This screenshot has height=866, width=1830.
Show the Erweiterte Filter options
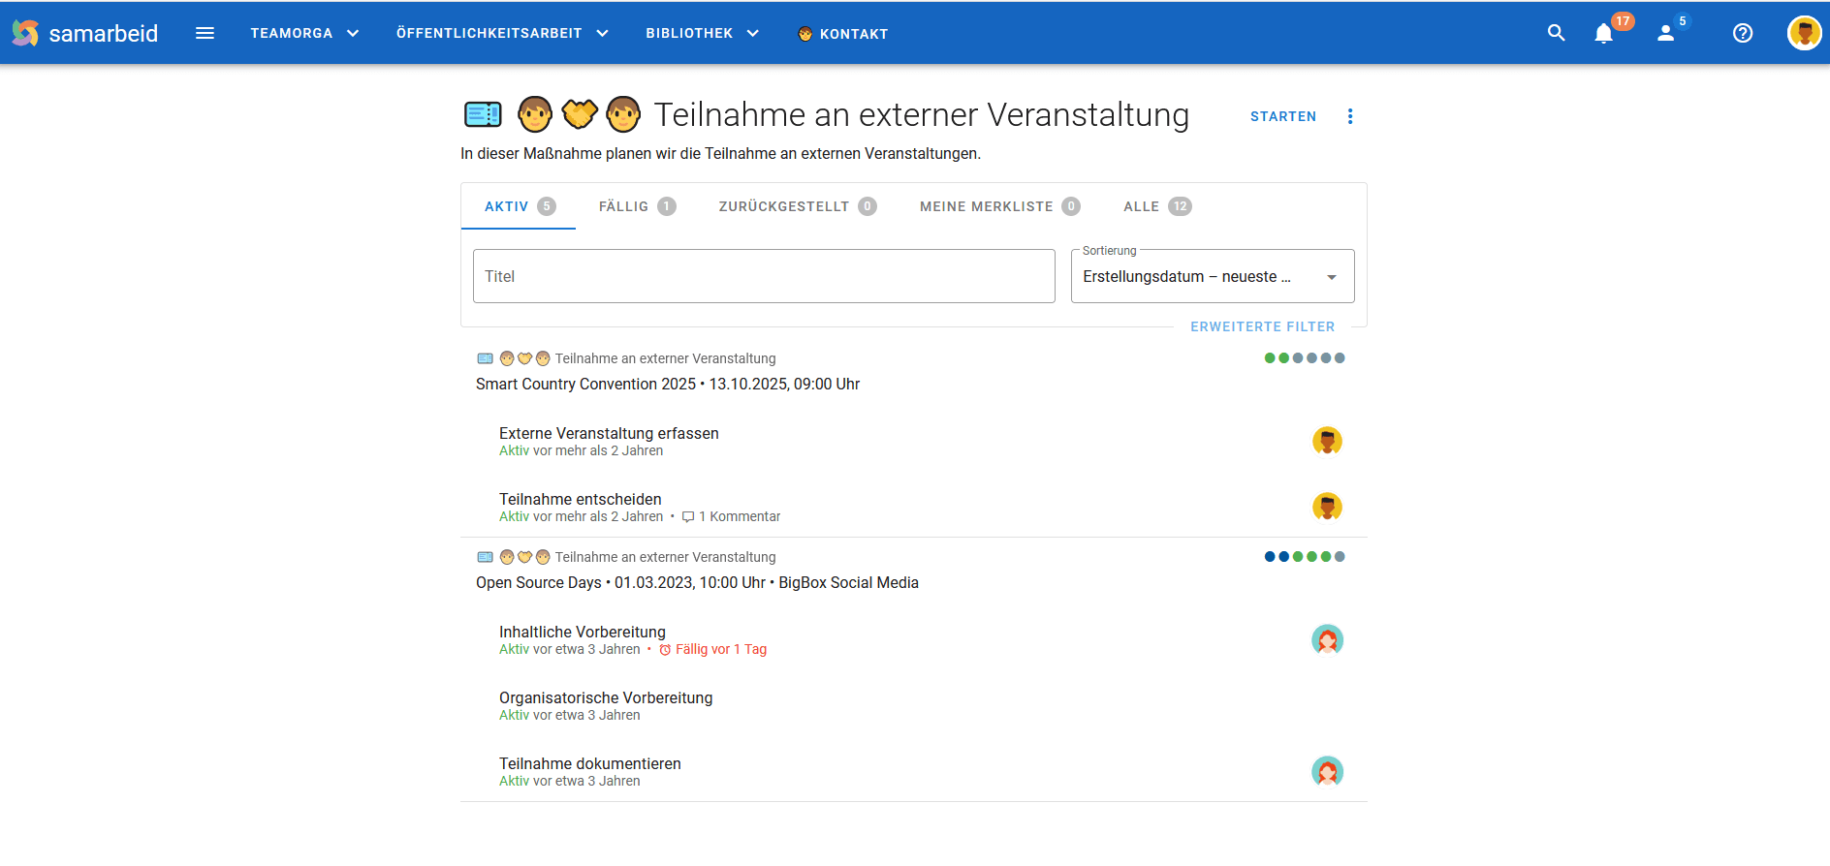coord(1262,326)
